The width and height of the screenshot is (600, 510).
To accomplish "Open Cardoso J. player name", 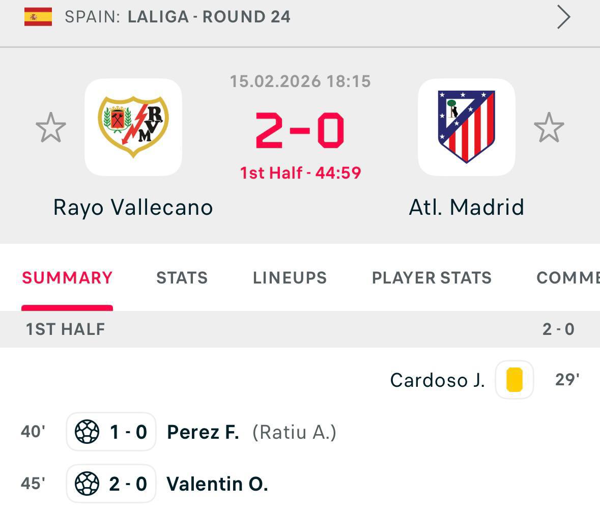I will 437,380.
